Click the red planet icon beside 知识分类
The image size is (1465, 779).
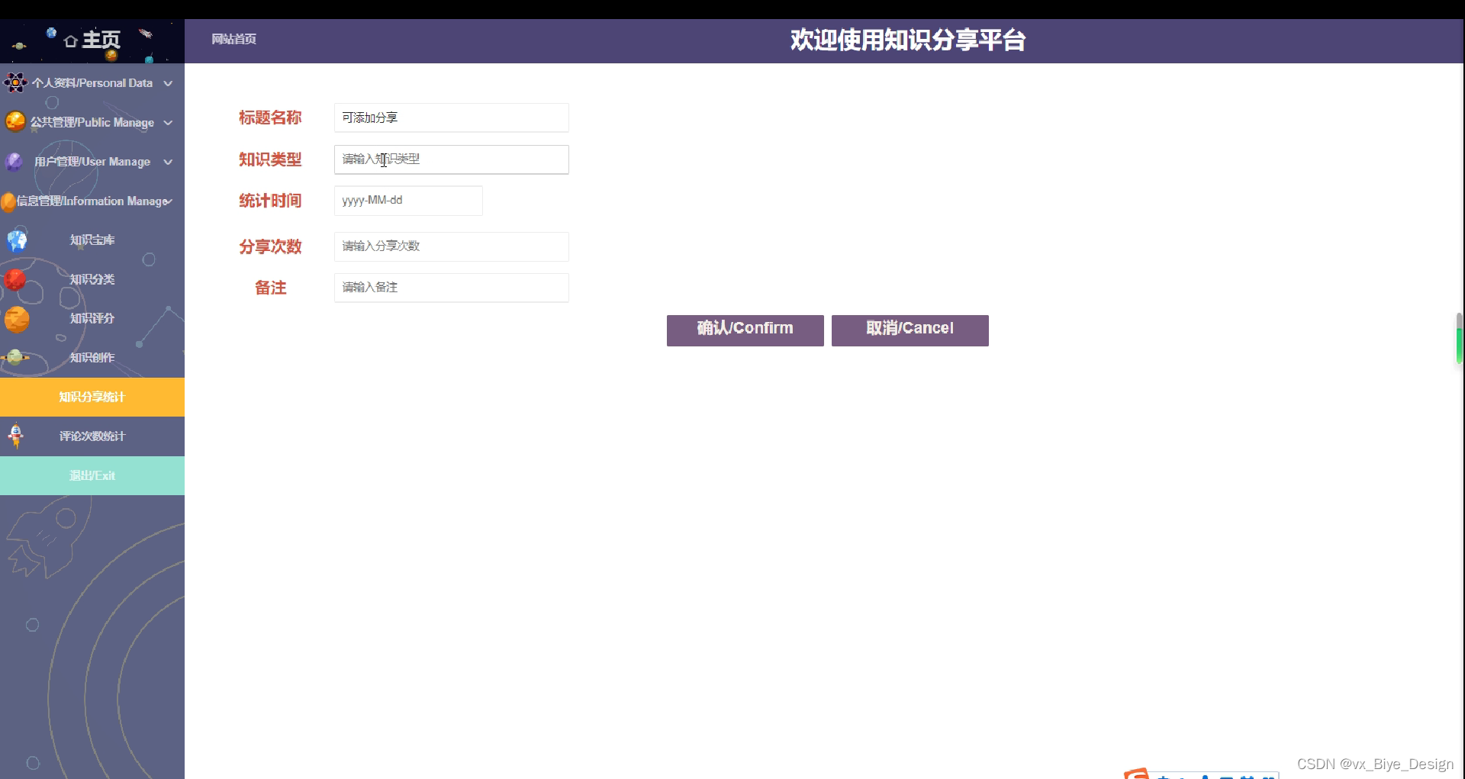click(x=14, y=279)
